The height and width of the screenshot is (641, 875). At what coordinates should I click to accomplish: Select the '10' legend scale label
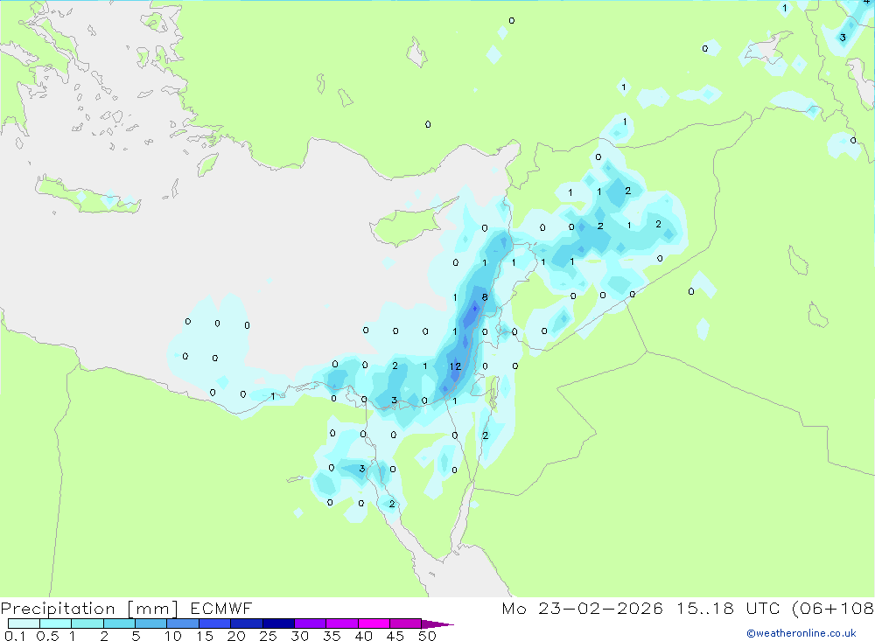(173, 636)
